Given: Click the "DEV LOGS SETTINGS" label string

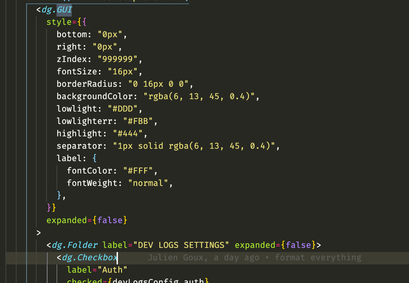Looking at the screenshot, I should 181,245.
